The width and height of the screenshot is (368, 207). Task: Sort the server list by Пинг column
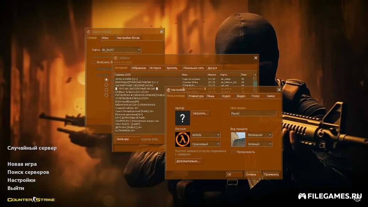point(247,75)
